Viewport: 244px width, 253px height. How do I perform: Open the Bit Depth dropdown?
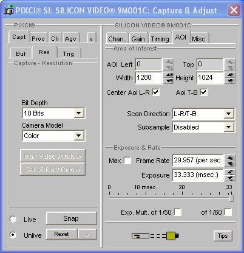tap(79, 113)
